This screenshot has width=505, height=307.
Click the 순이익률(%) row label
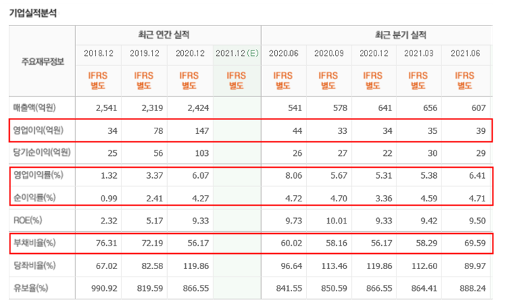[x=35, y=197]
